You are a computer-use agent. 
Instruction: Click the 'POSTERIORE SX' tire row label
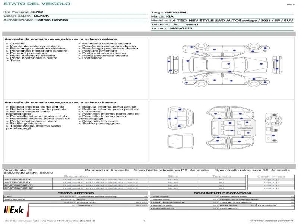click(19, 188)
